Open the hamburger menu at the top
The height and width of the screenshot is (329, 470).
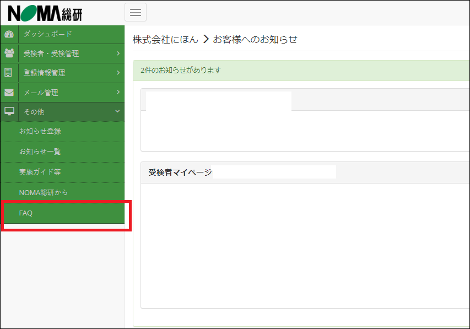[136, 12]
